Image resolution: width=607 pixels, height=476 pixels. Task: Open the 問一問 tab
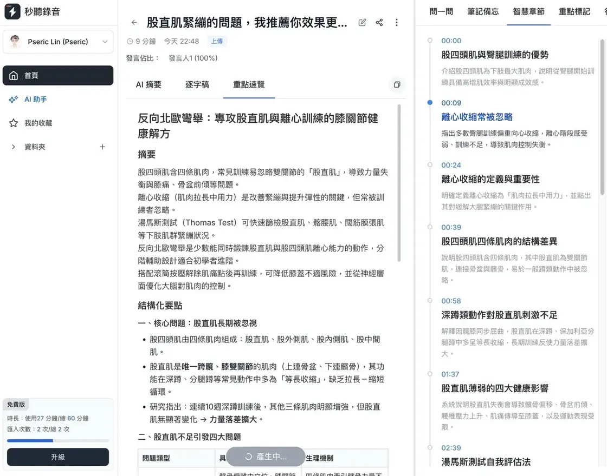(441, 11)
